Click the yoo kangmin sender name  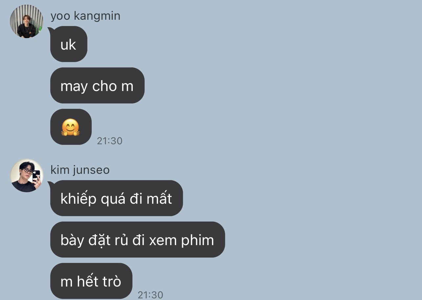click(85, 15)
